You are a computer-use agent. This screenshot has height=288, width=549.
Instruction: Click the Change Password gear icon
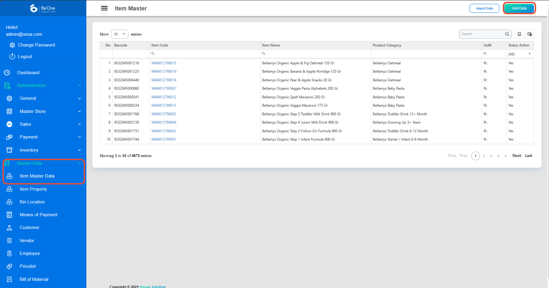coord(12,45)
